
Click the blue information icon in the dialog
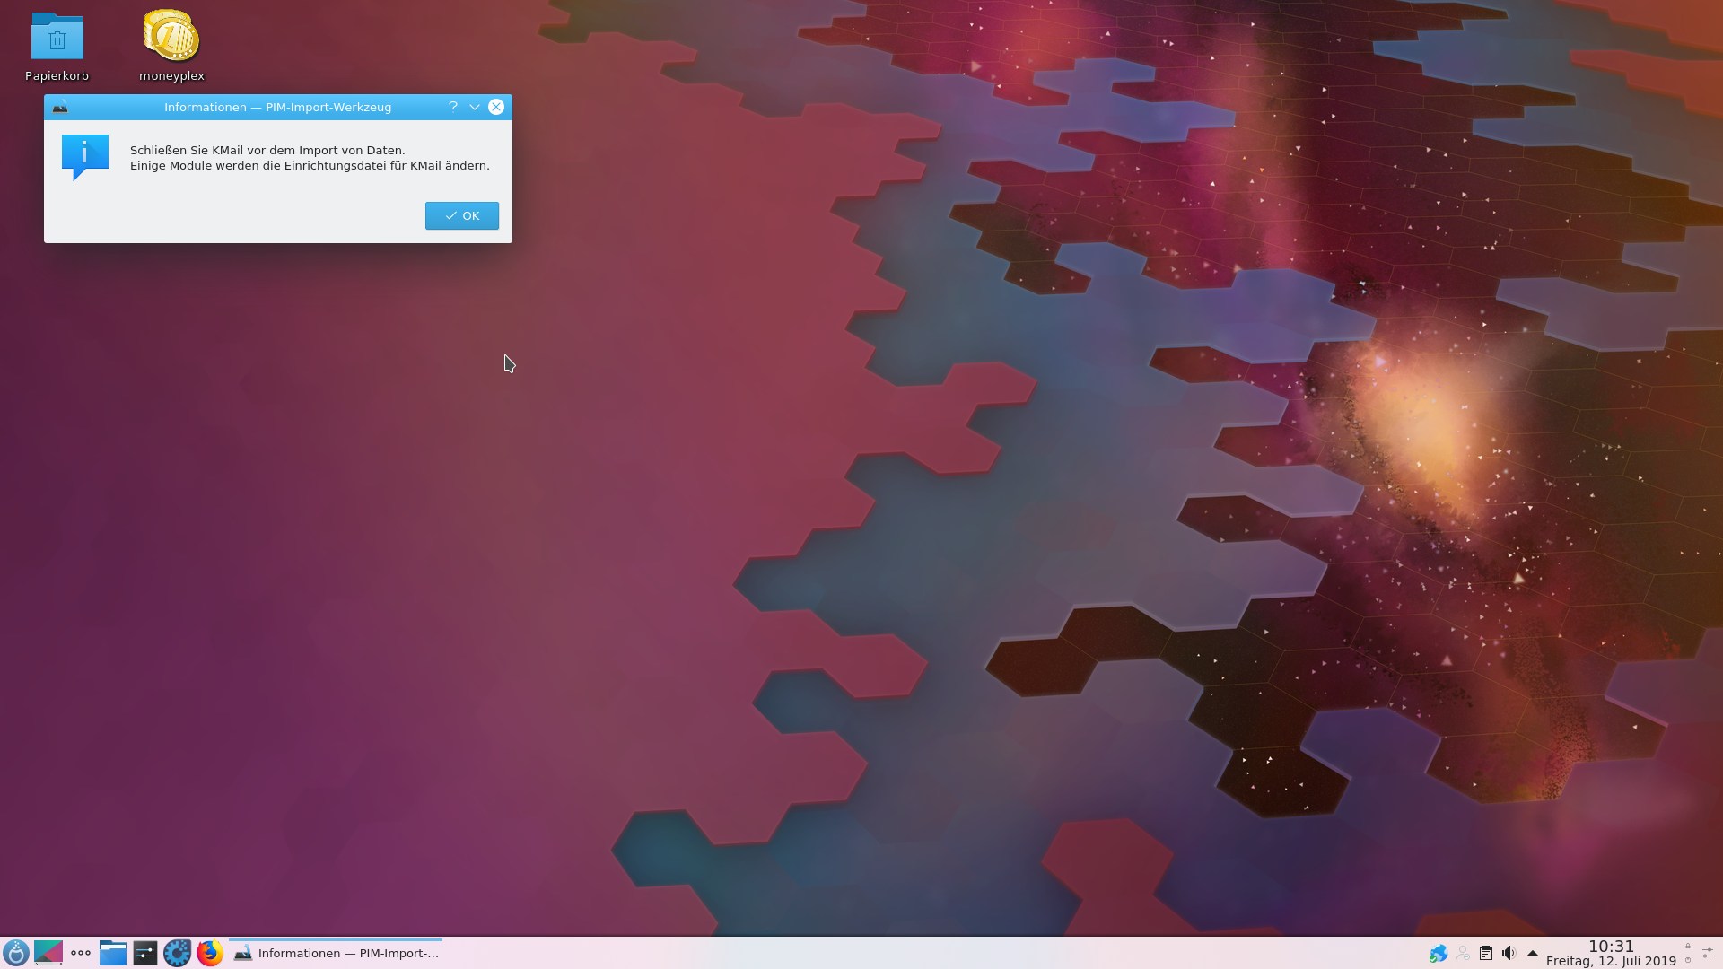pos(85,157)
